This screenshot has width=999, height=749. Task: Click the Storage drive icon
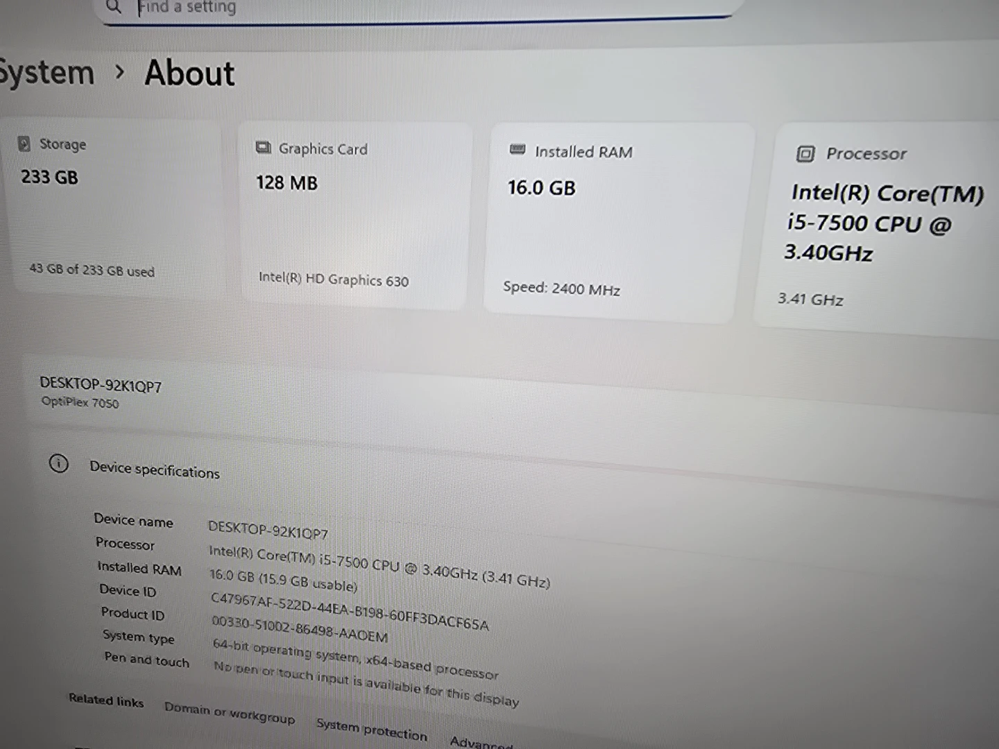(x=24, y=144)
